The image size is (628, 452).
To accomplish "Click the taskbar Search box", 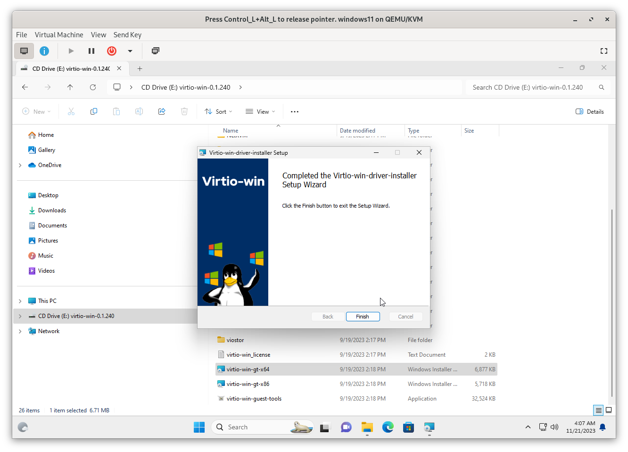I will (x=263, y=427).
